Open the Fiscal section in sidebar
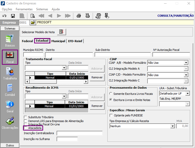The image size is (195, 148). 10,57
